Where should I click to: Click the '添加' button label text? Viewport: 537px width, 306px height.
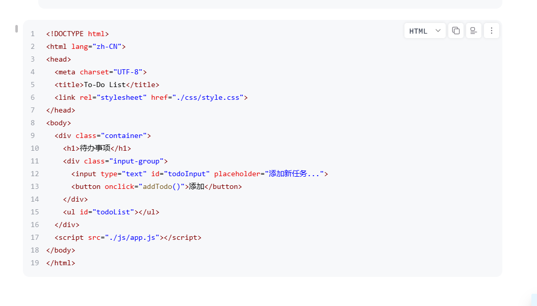click(x=196, y=187)
